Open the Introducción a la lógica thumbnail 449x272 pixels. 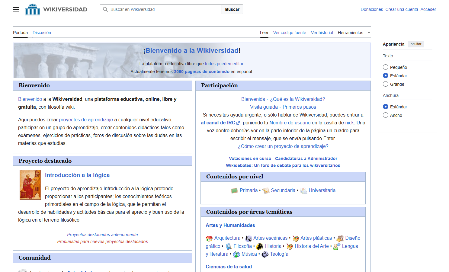[x=30, y=185]
